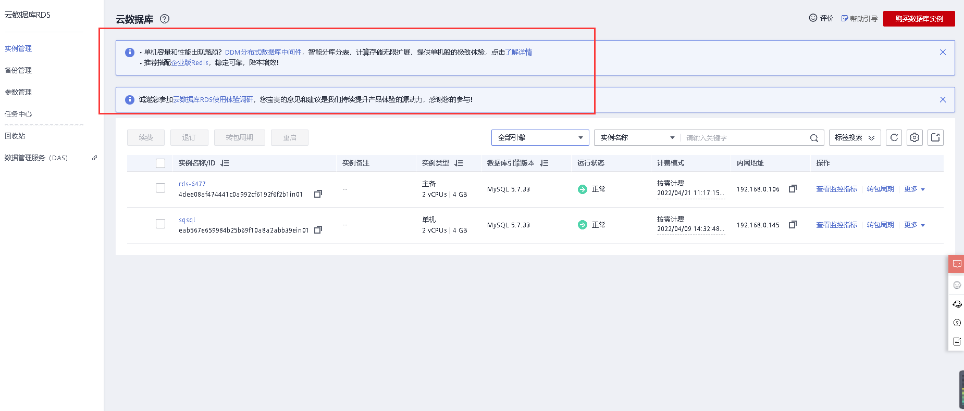Click the 重启 button
This screenshot has width=964, height=411.
tap(290, 137)
